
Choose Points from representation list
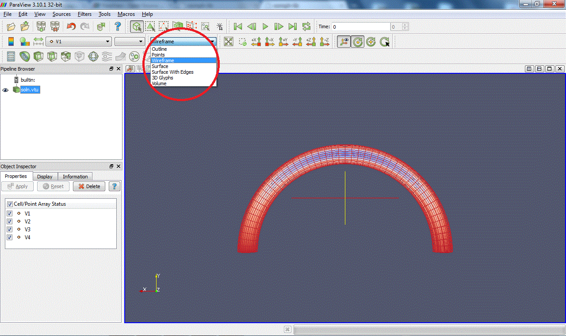click(184, 55)
